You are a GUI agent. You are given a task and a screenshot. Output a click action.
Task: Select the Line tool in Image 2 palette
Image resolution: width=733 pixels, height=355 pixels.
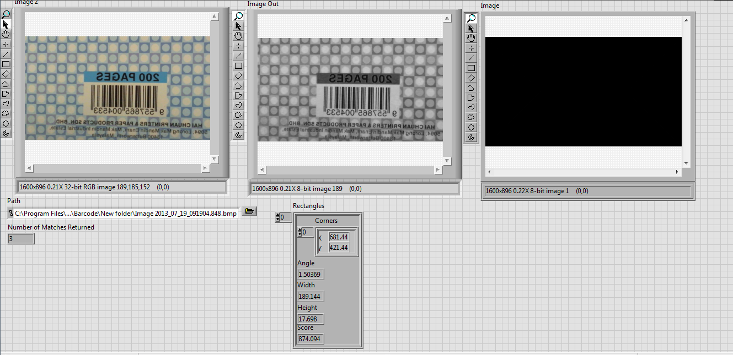click(6, 54)
